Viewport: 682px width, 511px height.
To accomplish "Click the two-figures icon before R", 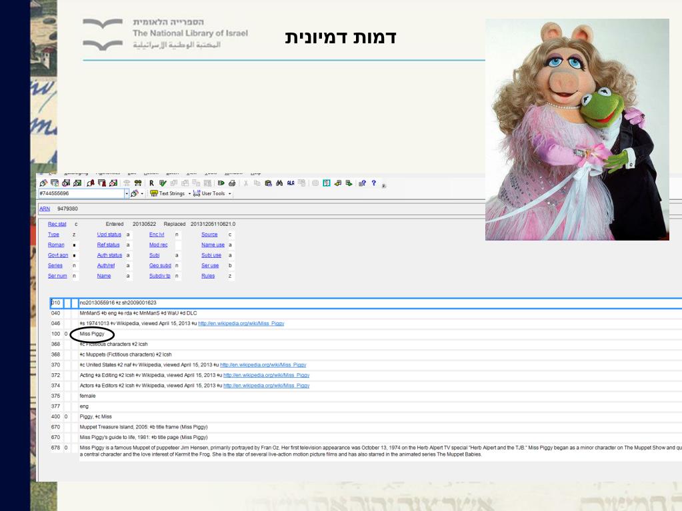I will coord(138,183).
